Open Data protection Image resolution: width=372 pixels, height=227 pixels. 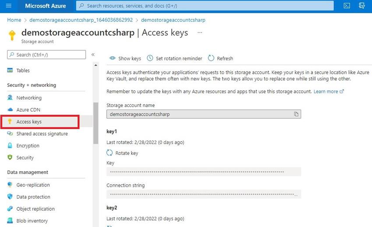click(33, 197)
